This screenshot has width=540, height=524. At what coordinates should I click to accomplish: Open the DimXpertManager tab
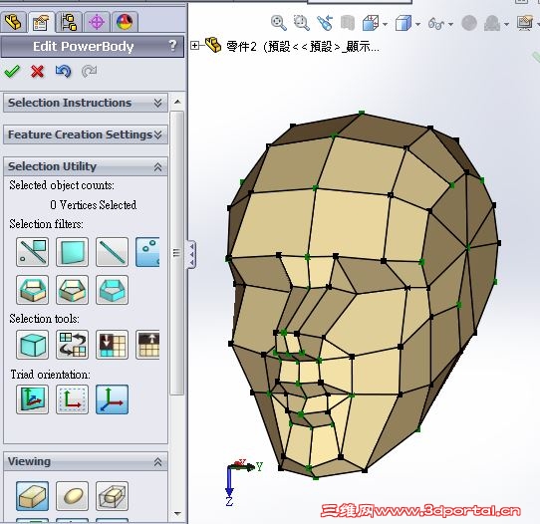(x=97, y=22)
